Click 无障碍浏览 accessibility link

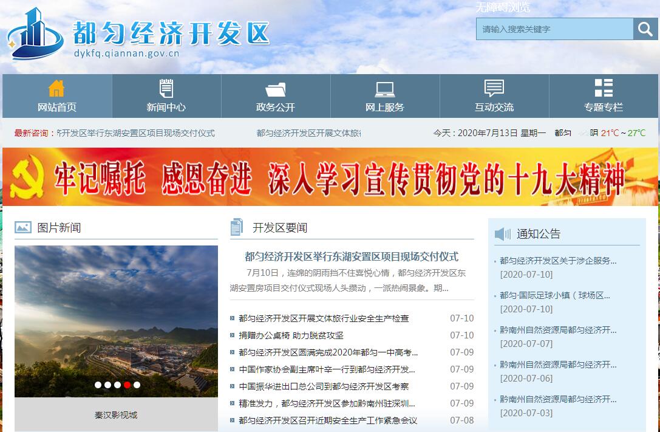[x=502, y=7]
